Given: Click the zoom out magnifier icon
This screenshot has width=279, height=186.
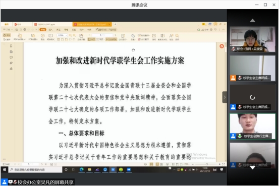Looking at the screenshot, I should click(x=71, y=35).
